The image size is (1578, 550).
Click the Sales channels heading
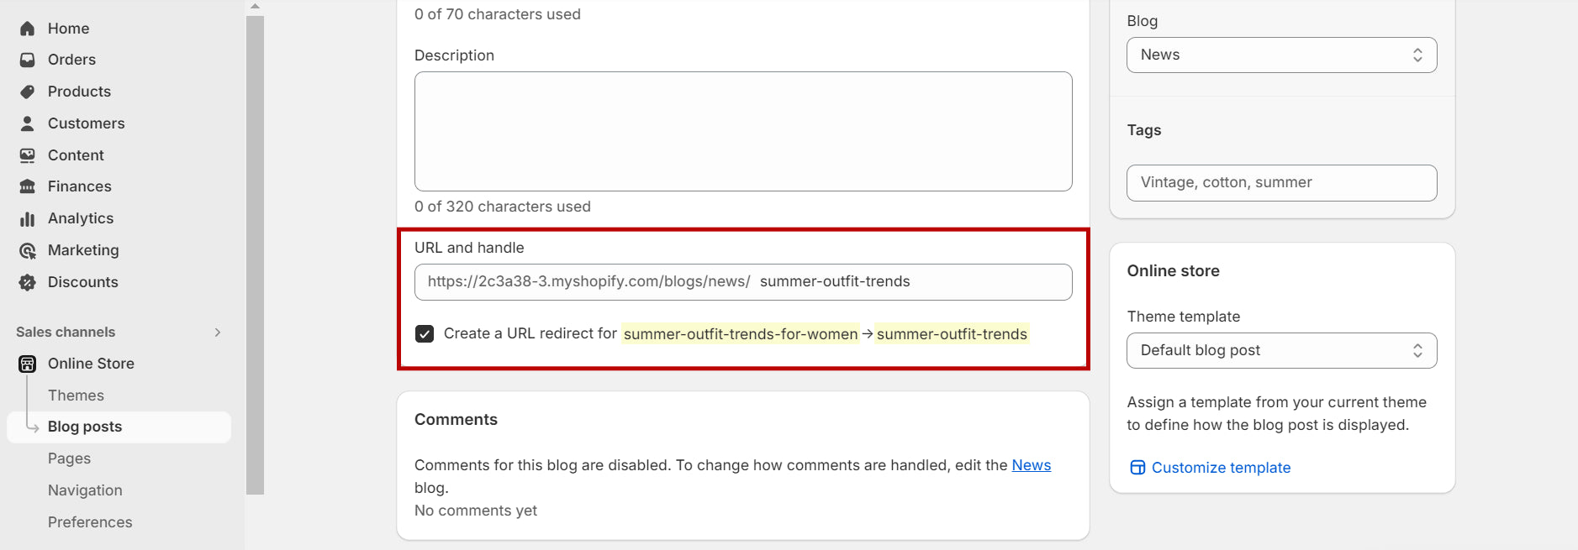tap(66, 333)
